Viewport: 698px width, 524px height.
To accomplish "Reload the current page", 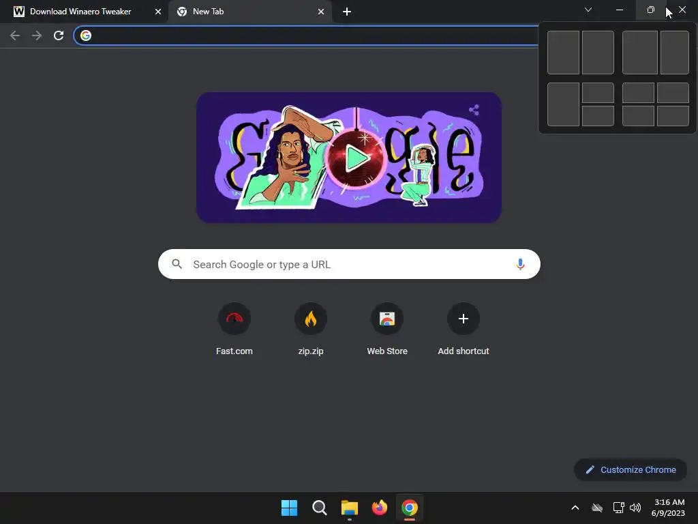I will (59, 35).
